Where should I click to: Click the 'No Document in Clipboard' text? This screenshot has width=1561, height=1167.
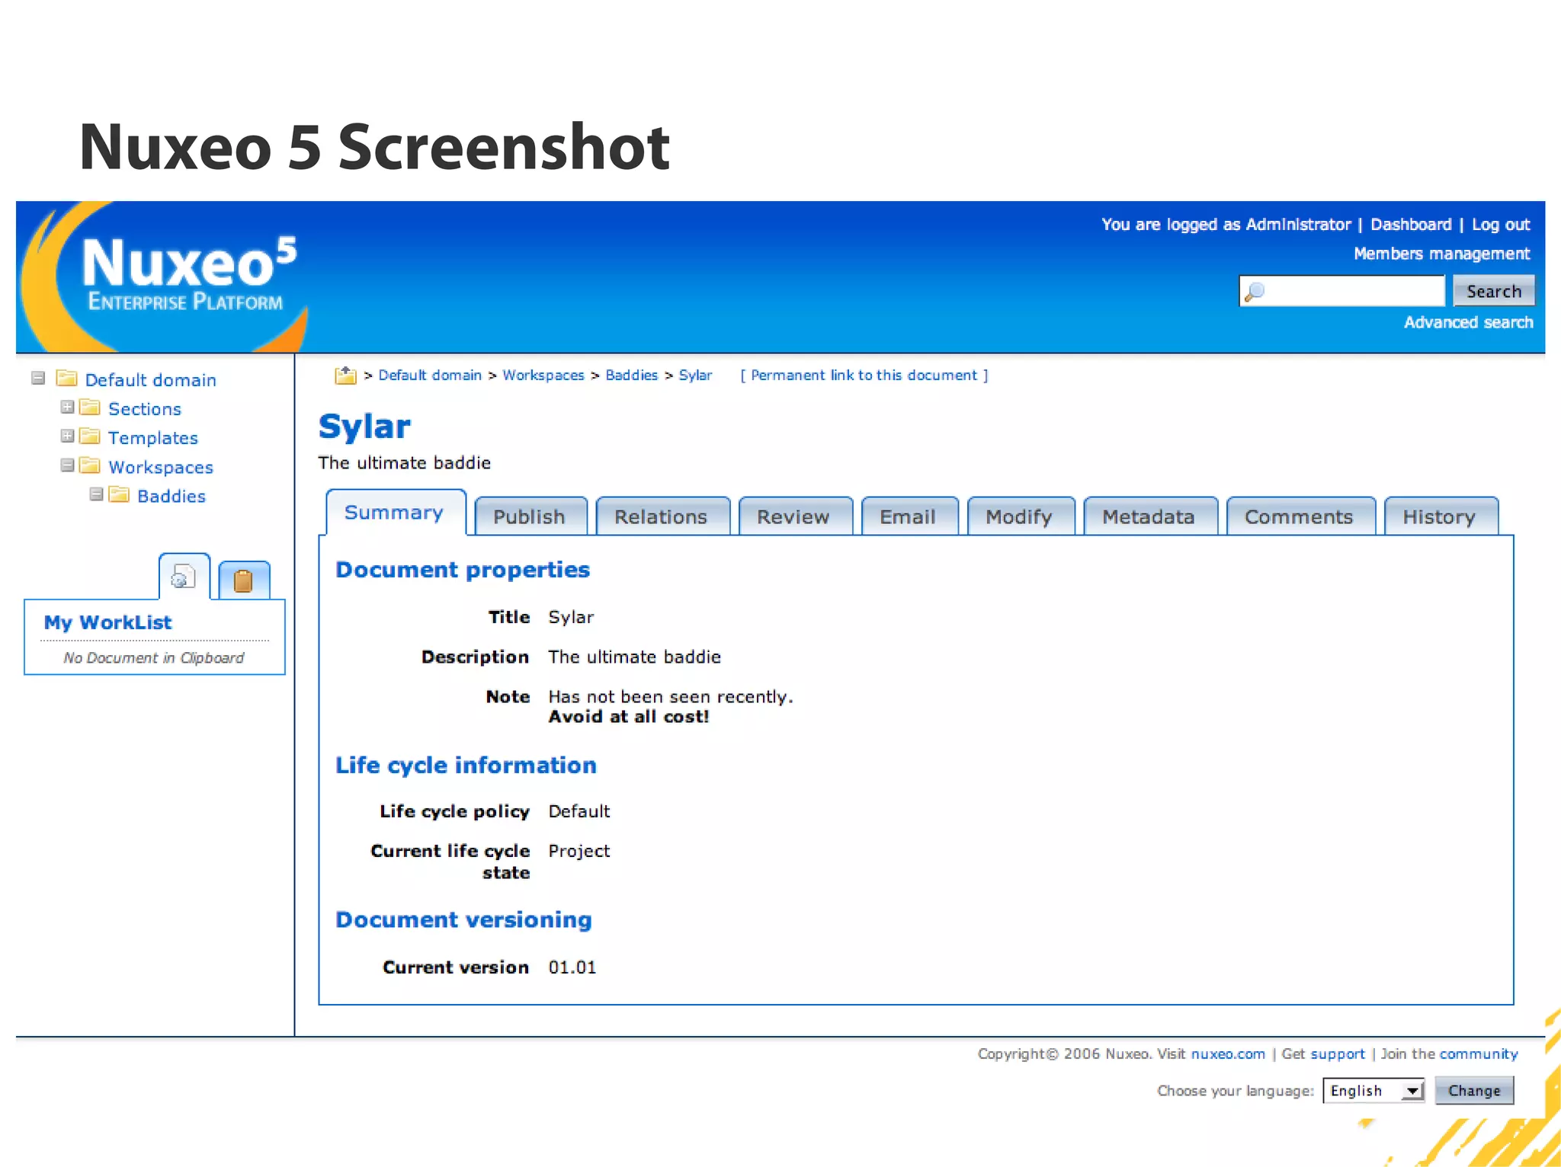coord(154,657)
